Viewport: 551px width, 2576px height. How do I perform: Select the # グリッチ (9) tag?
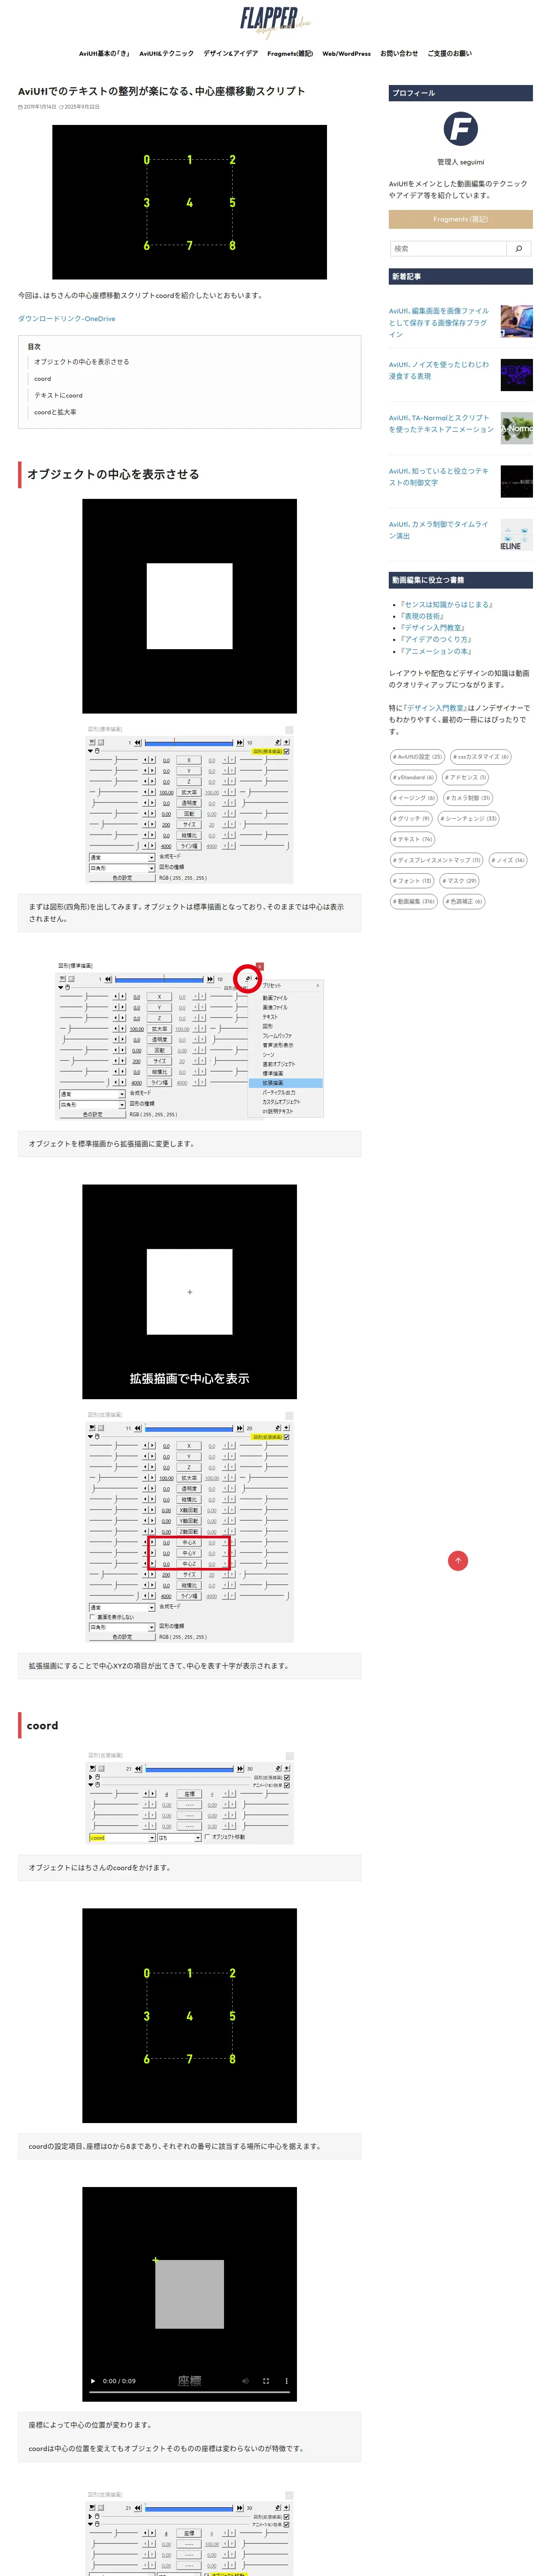pyautogui.click(x=411, y=819)
